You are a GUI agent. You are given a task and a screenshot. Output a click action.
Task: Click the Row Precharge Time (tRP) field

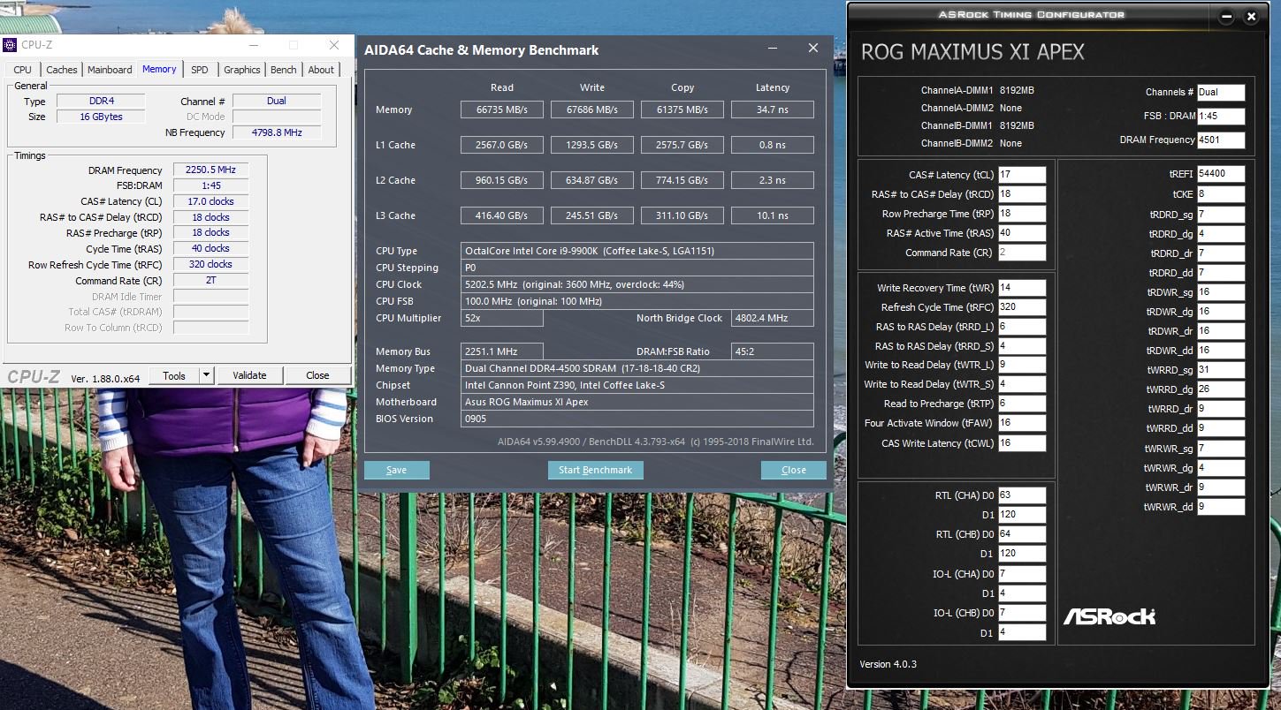(x=1022, y=214)
